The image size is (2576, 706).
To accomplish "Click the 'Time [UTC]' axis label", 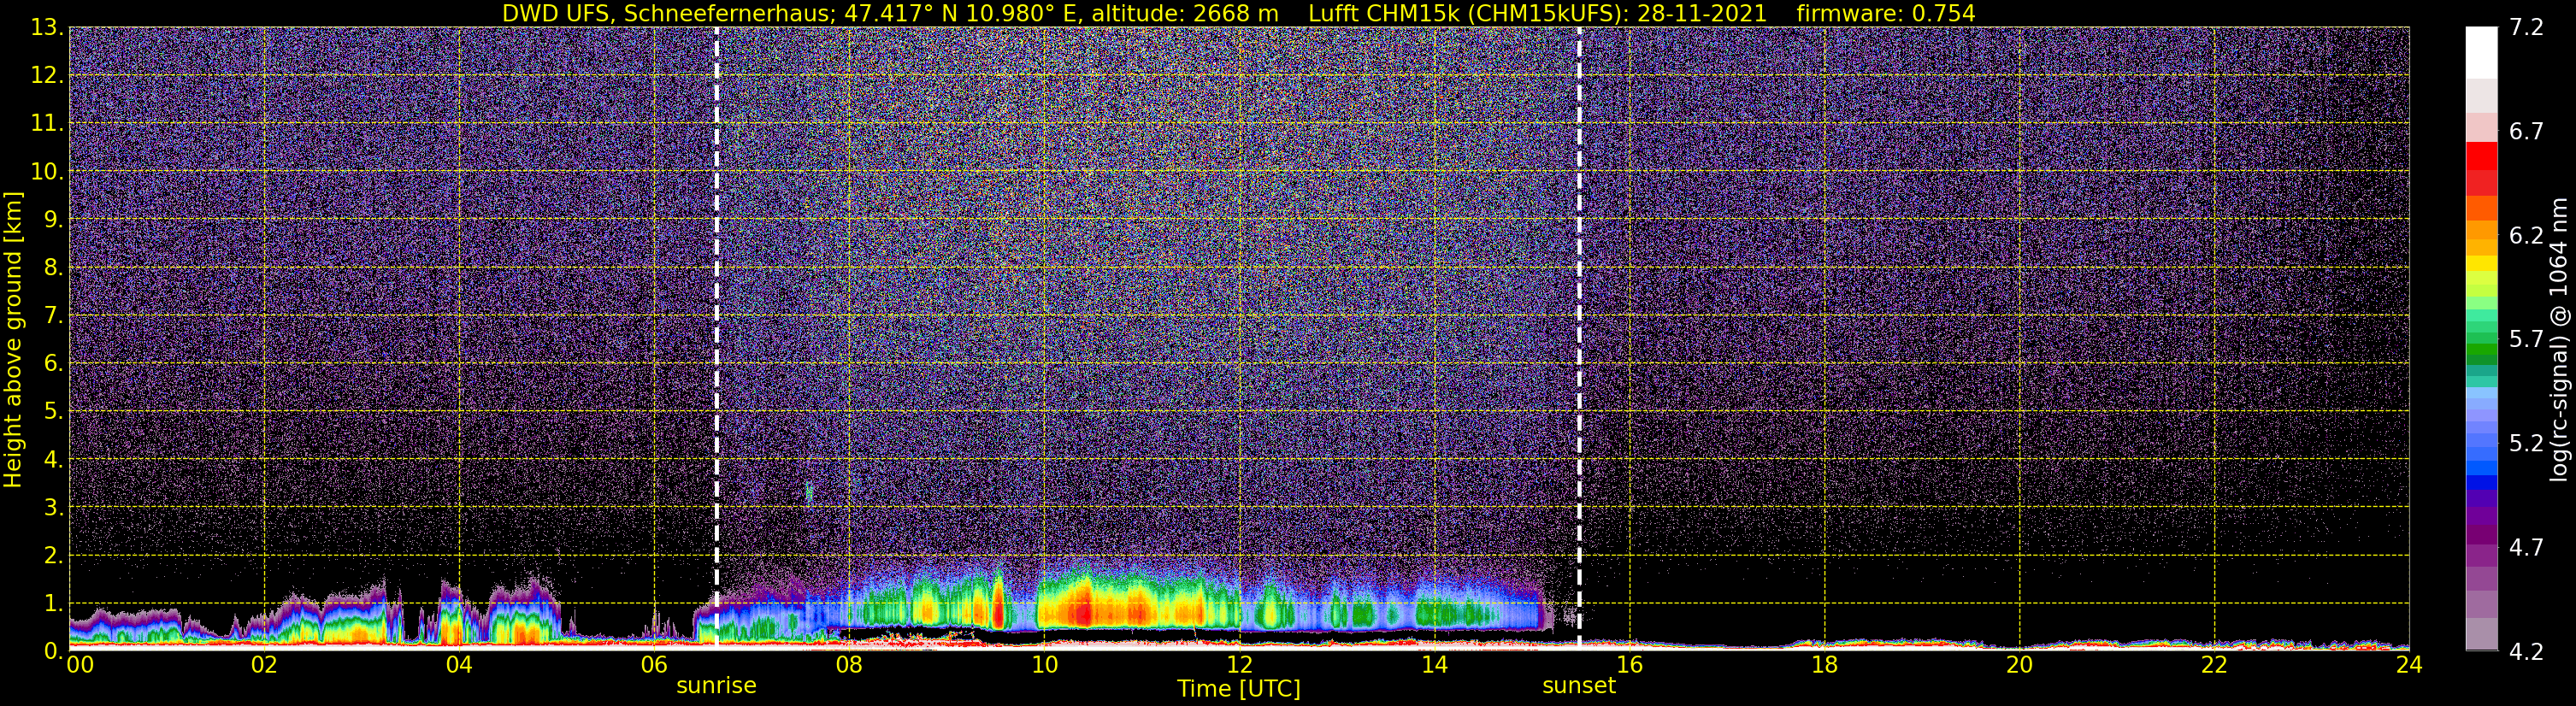I will click(x=1239, y=689).
